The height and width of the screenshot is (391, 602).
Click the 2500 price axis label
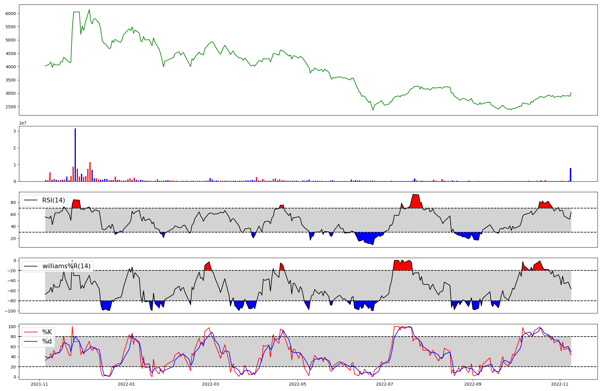pos(11,107)
